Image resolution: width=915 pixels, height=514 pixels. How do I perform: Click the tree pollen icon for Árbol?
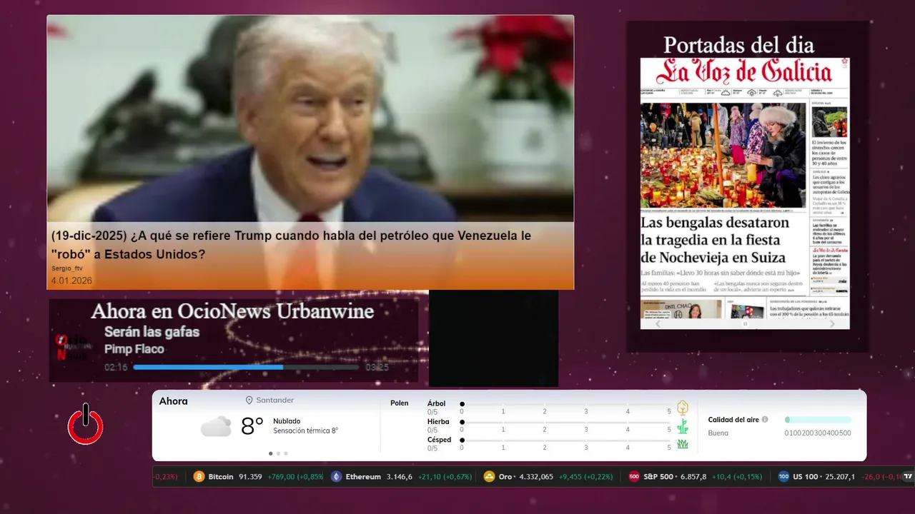pos(683,408)
